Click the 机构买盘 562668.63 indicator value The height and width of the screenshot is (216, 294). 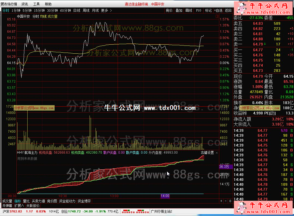(x=54, y=153)
